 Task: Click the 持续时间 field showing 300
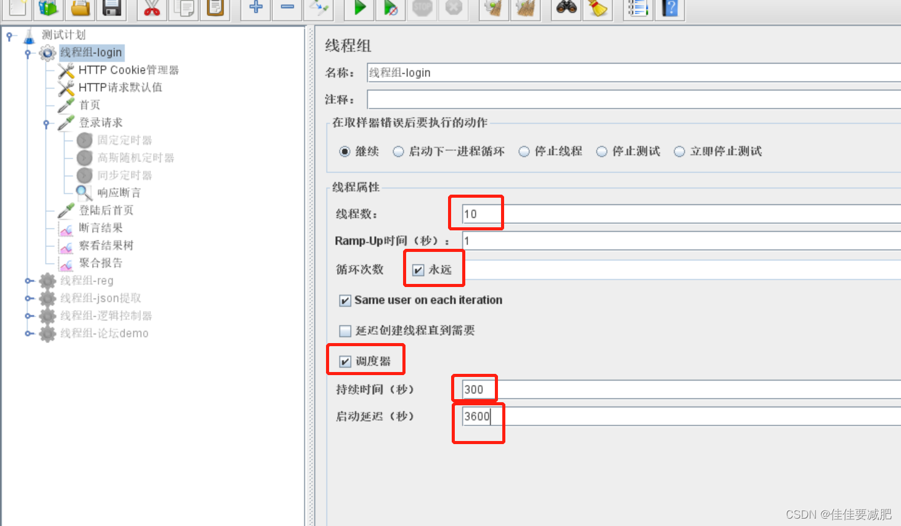click(681, 390)
